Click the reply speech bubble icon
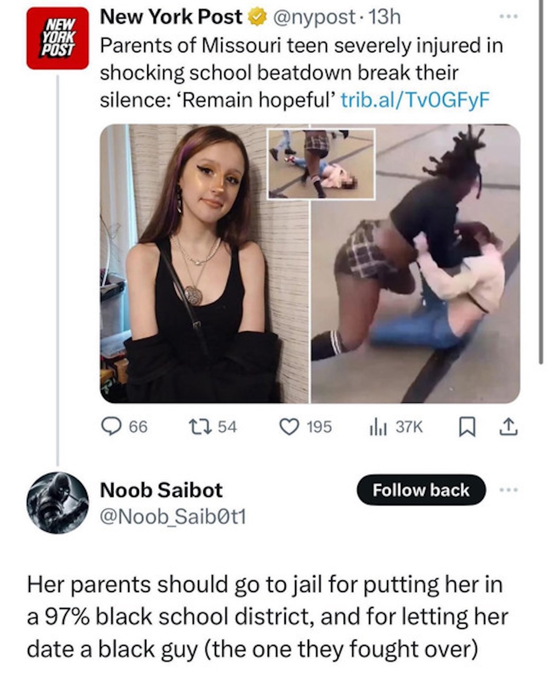 click(110, 427)
